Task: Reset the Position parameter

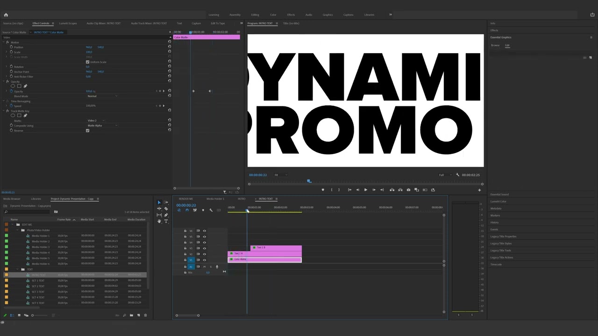Action: (x=169, y=47)
